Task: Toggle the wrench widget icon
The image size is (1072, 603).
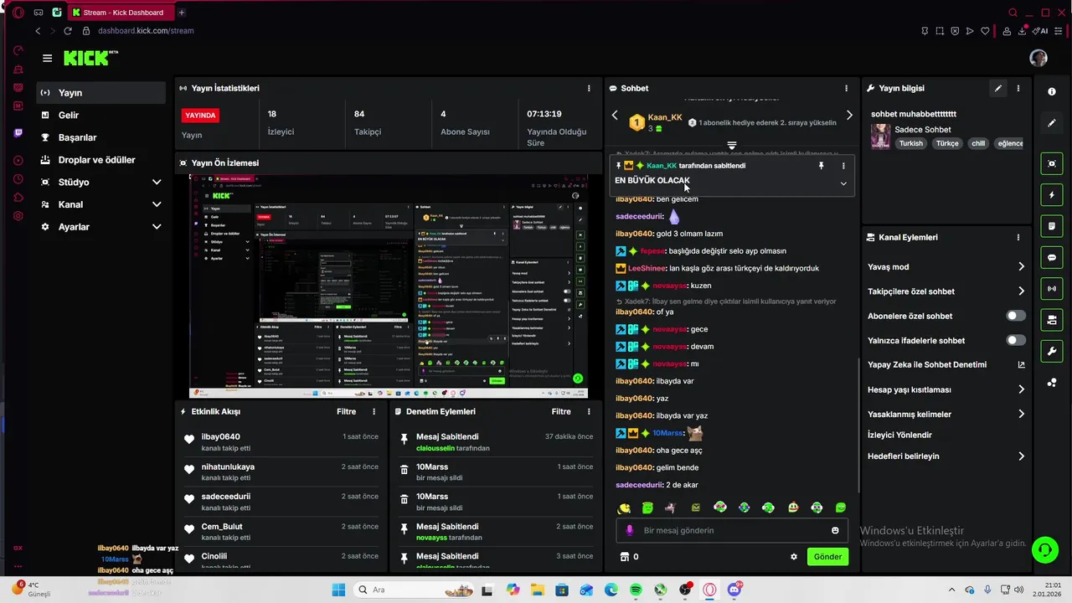Action: [x=1052, y=351]
